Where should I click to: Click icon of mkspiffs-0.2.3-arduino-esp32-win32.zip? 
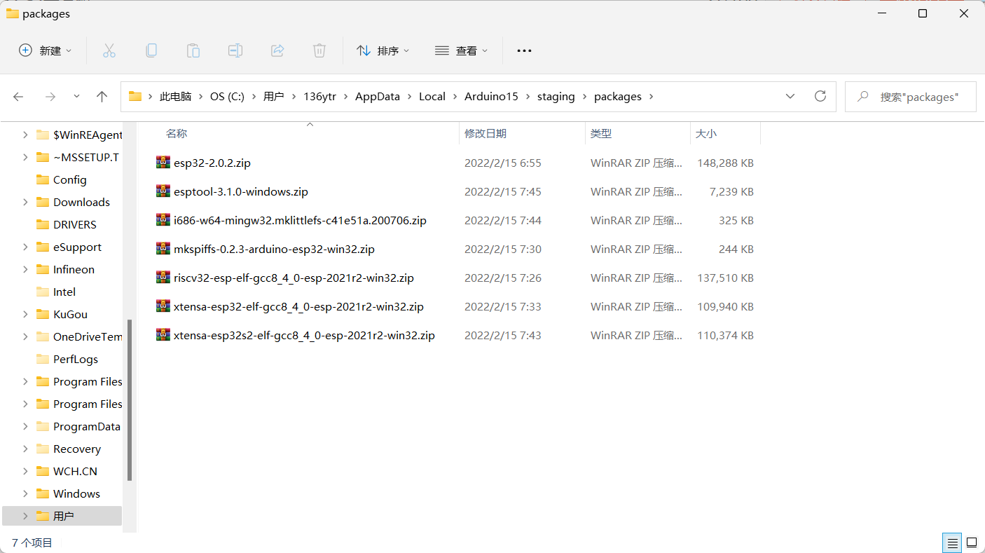(163, 249)
